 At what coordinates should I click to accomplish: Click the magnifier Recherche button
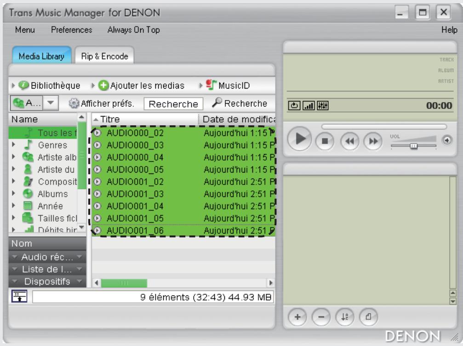coord(240,103)
